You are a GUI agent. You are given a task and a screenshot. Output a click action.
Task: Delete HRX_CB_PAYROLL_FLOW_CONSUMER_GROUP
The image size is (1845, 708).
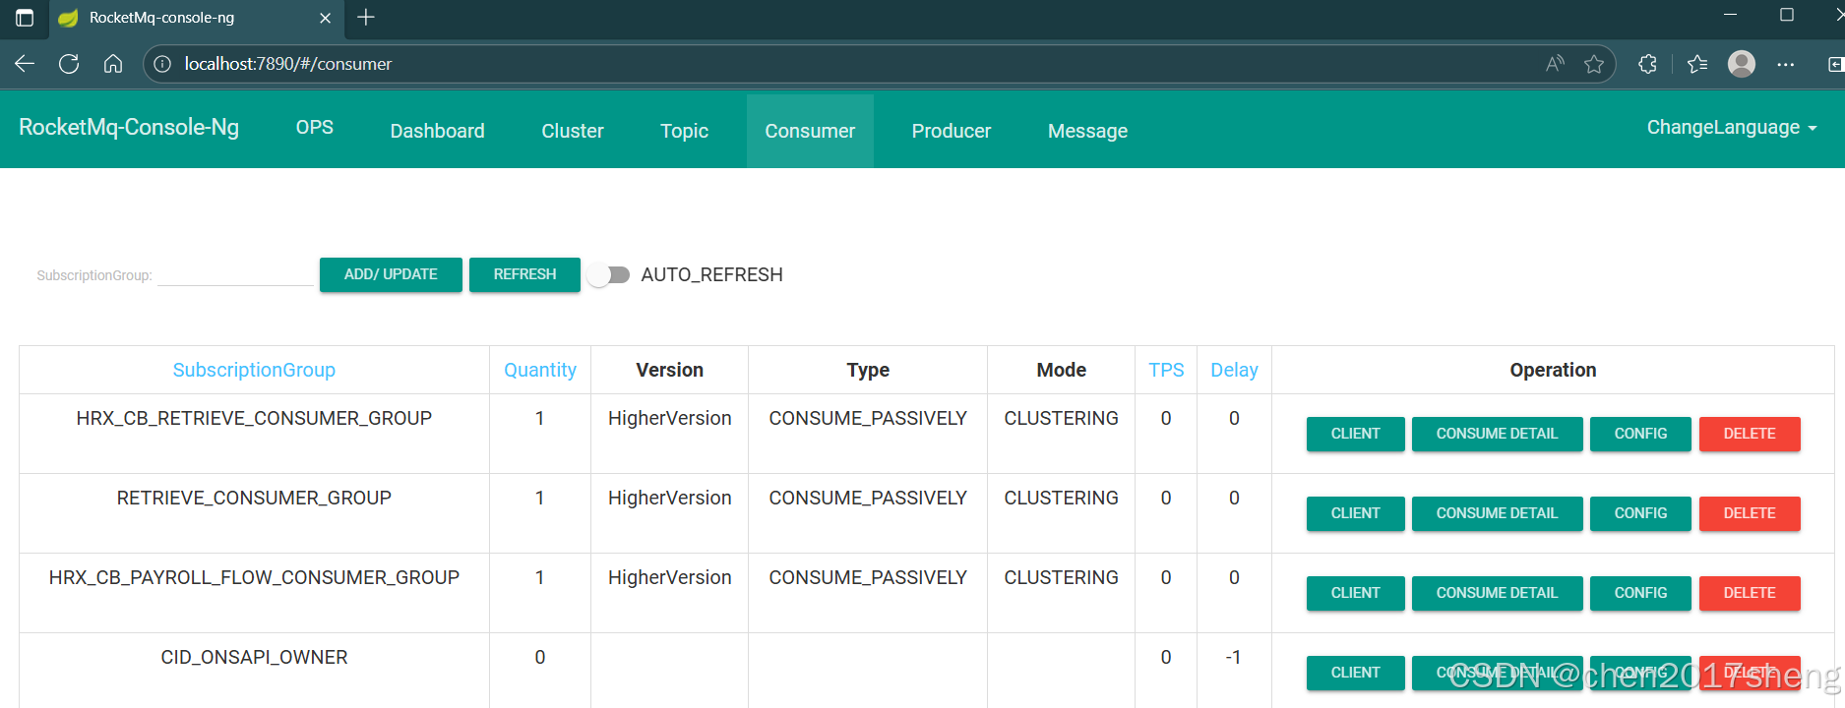point(1750,593)
